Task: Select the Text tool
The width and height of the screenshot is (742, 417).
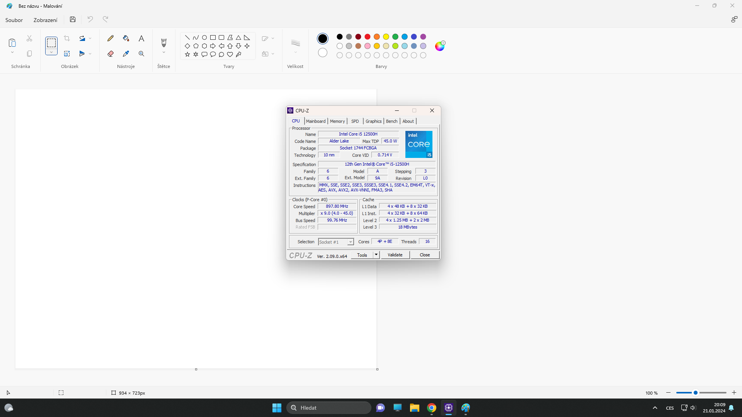Action: click(141, 38)
